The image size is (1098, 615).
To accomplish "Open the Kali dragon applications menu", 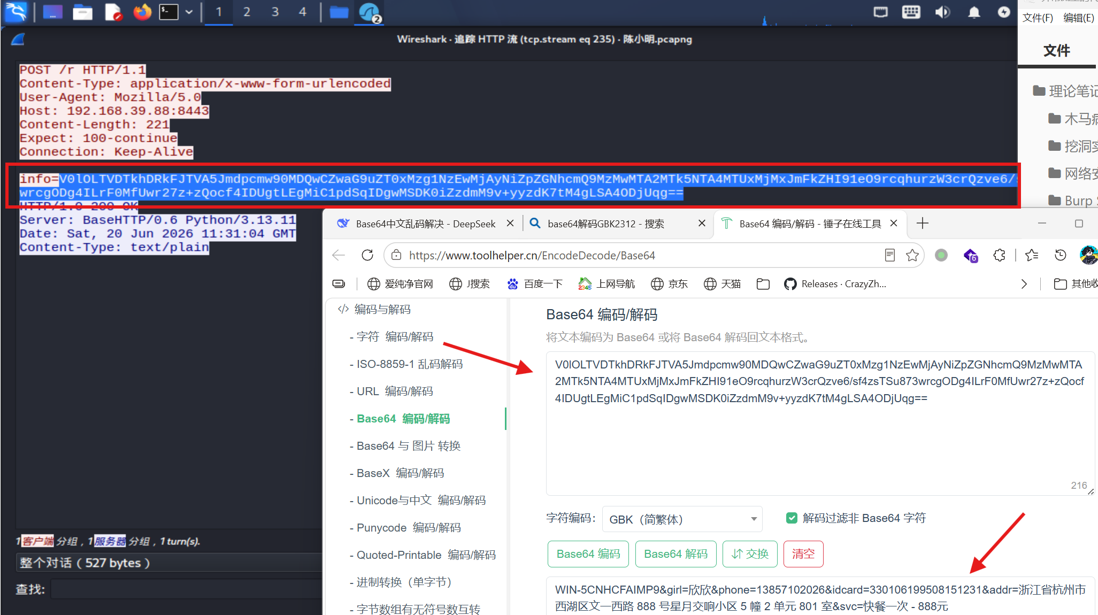I will [16, 12].
